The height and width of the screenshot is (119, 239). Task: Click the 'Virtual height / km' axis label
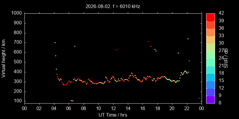(4, 59)
